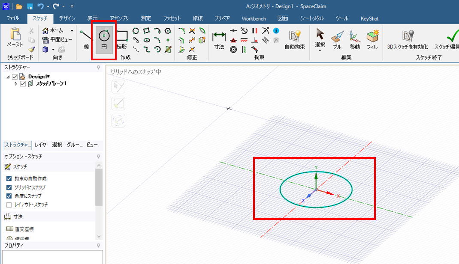Viewport: 459px width, 264px height.
Task: Click the 自動拘束 (Auto Constrain) button
Action: 294,39
